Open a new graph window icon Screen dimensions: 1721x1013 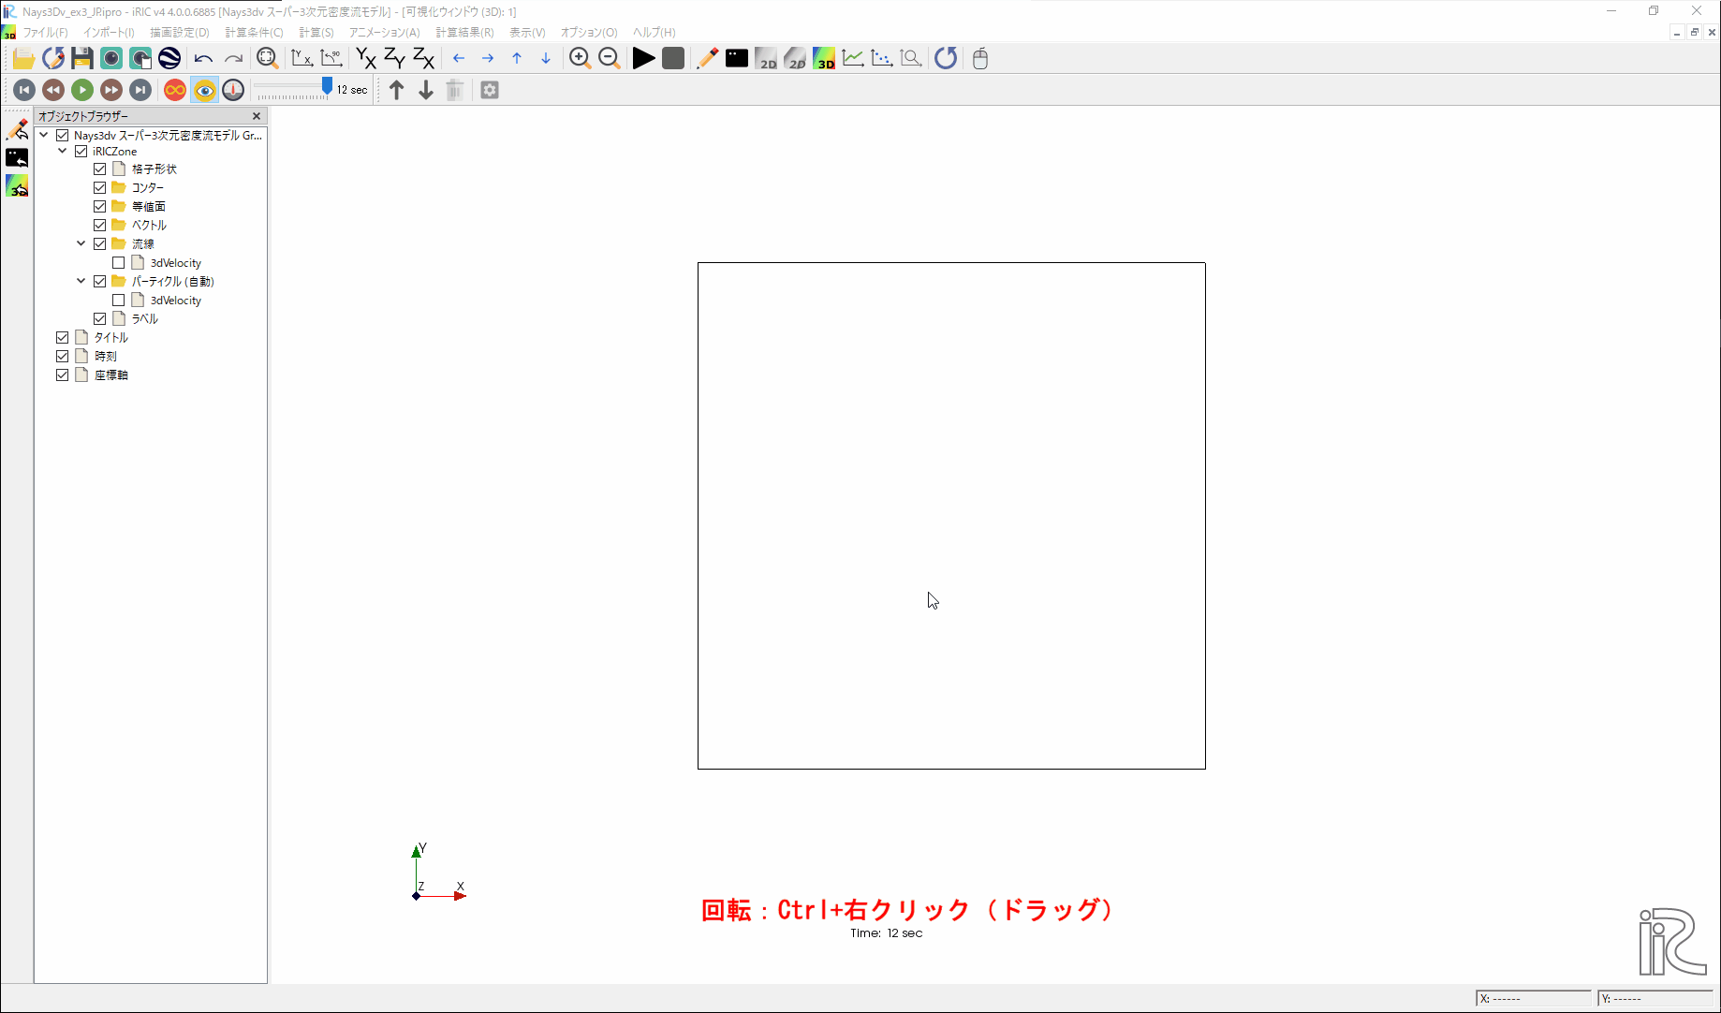[853, 58]
